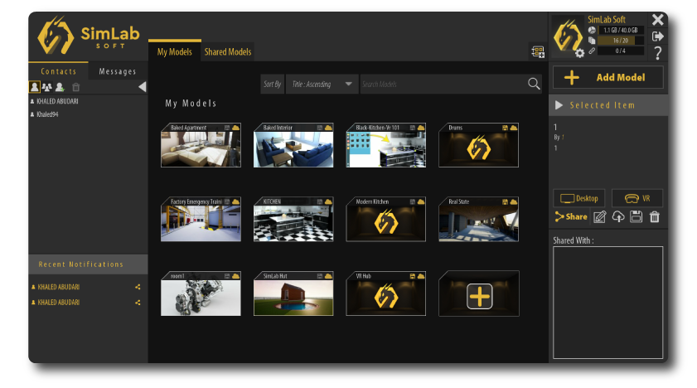Click cloud icon on SimLab Hut card
697x388 pixels.
[328, 276]
